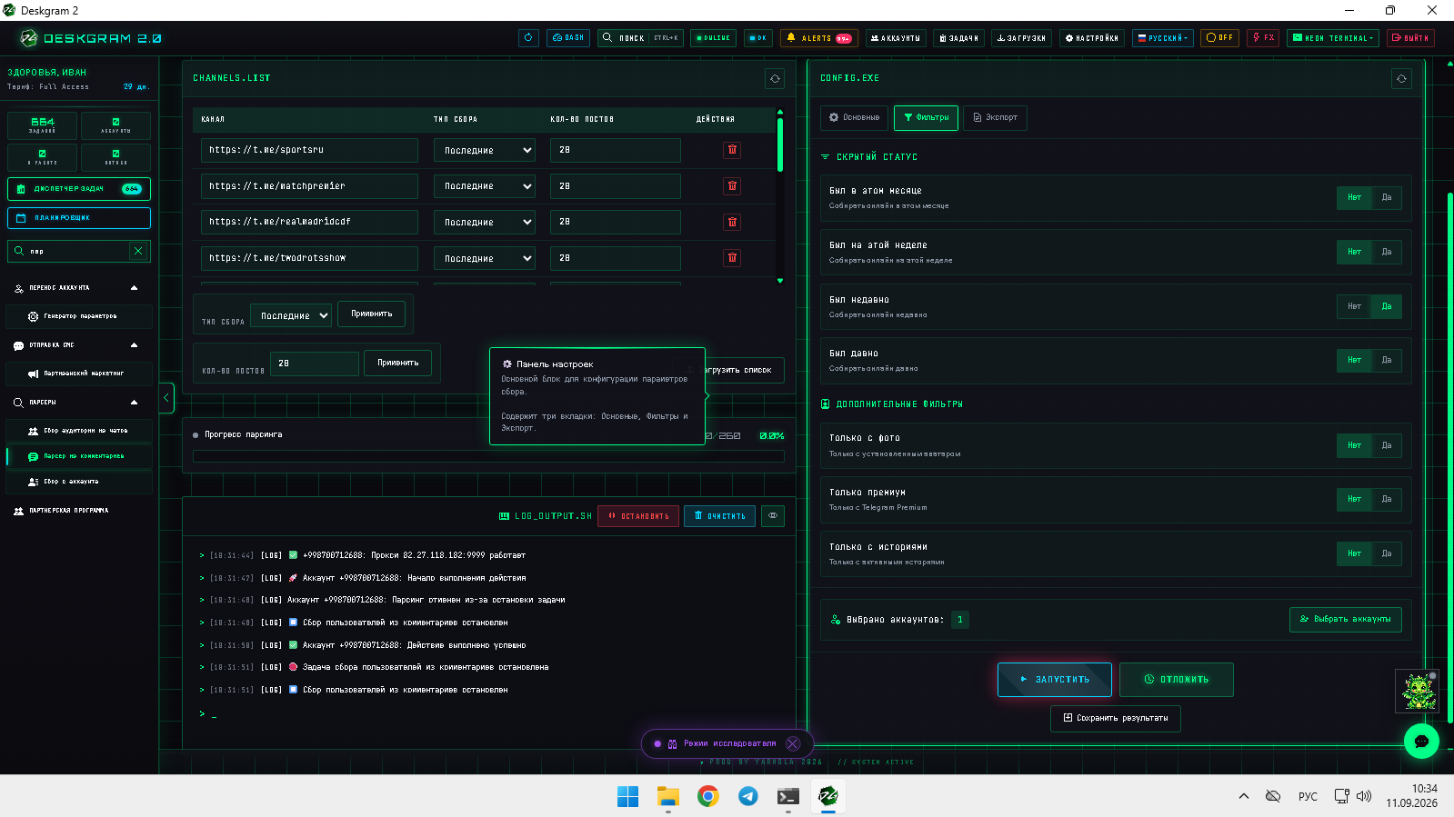Click the Запустить button
This screenshot has width=1454, height=817.
click(x=1055, y=680)
